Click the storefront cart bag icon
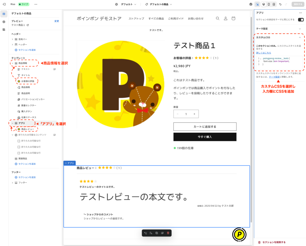306x246 pixels. (233, 18)
